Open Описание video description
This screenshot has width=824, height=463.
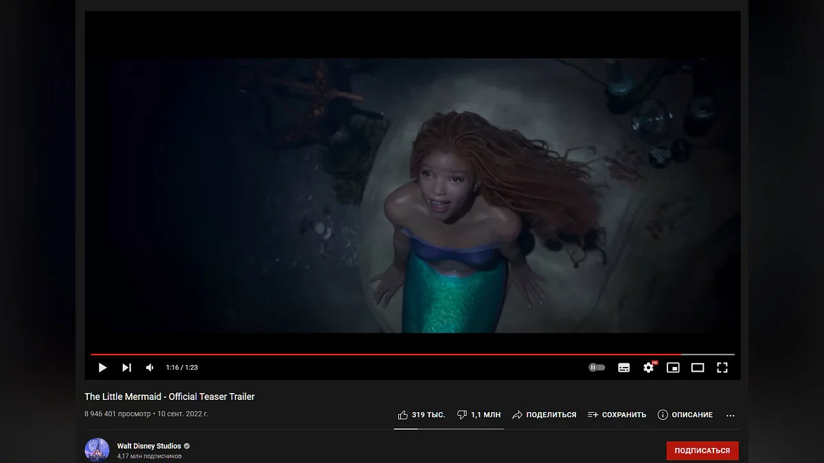click(685, 415)
